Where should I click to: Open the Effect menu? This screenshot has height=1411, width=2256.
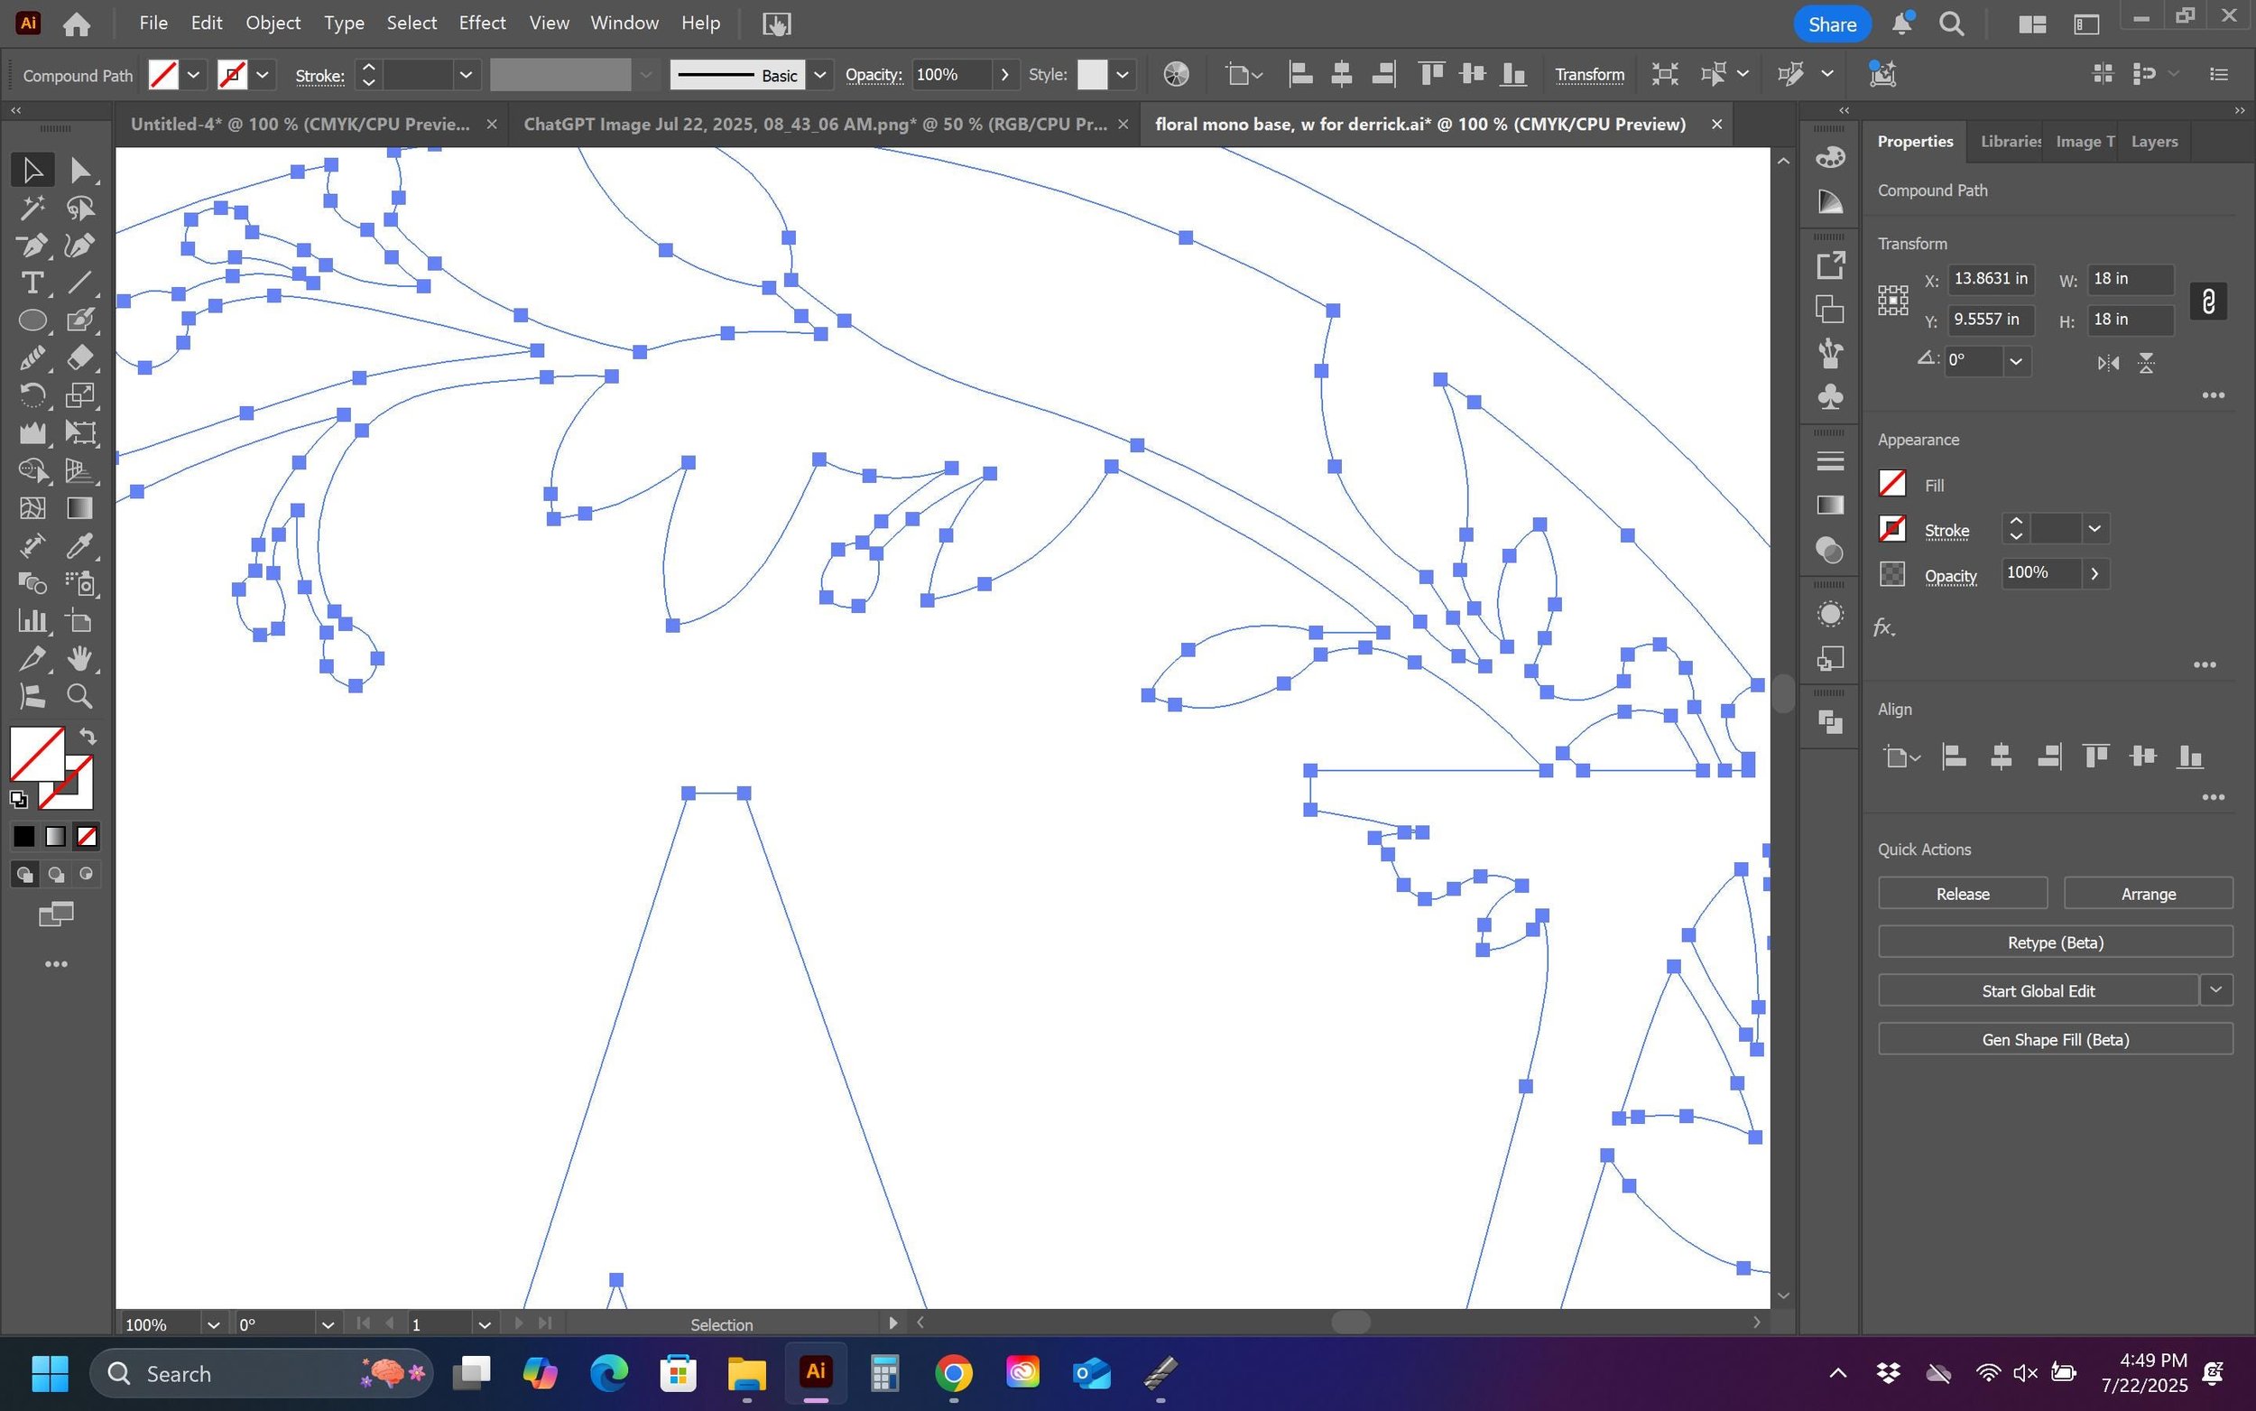(481, 23)
